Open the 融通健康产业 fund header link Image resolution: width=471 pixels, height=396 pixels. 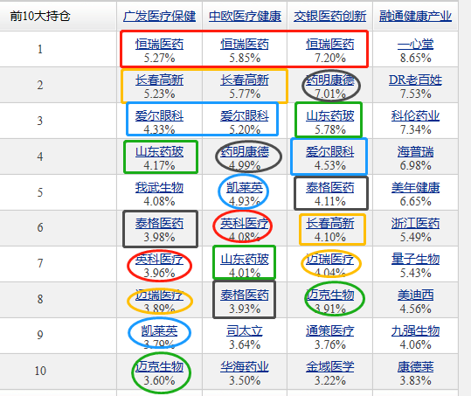click(415, 17)
